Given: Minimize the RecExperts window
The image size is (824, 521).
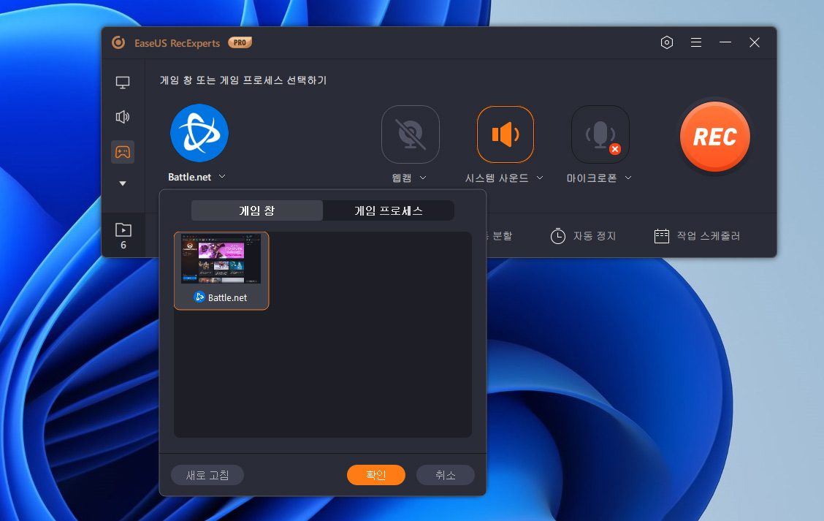Looking at the screenshot, I should click(x=725, y=42).
